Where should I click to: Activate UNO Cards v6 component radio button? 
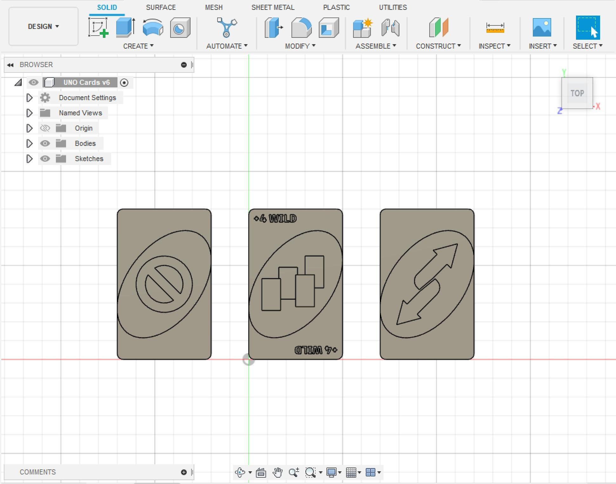click(124, 83)
